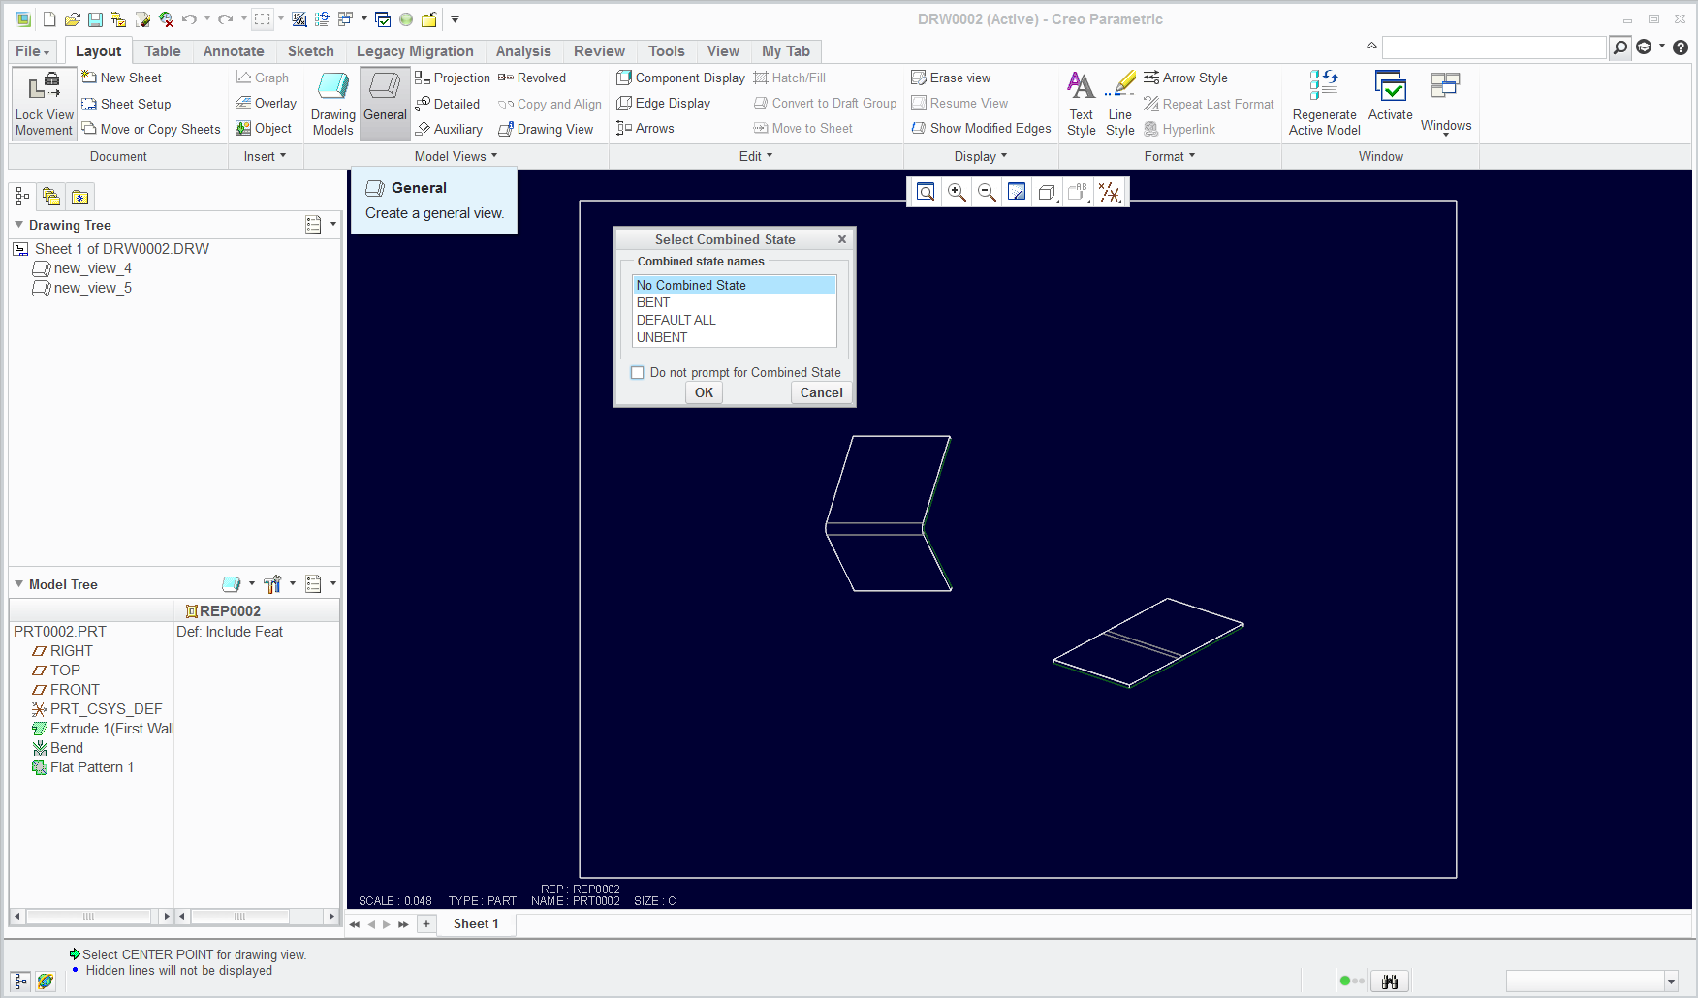Open the File menu dropdown
The image size is (1698, 998).
click(x=33, y=51)
